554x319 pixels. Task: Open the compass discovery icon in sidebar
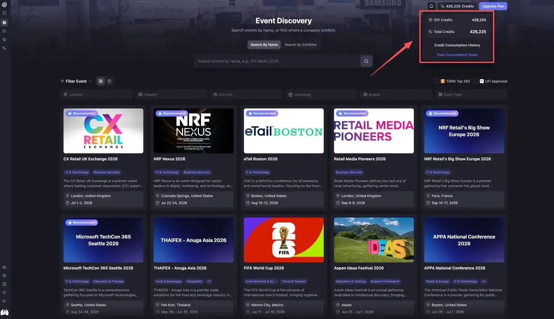coord(4,23)
